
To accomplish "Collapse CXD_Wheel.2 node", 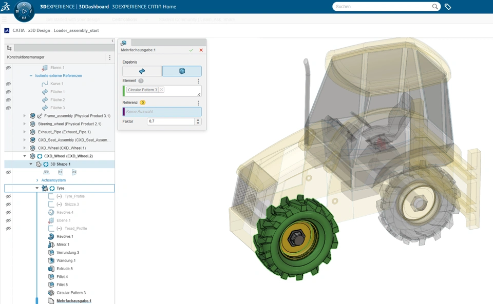I will click(x=25, y=156).
